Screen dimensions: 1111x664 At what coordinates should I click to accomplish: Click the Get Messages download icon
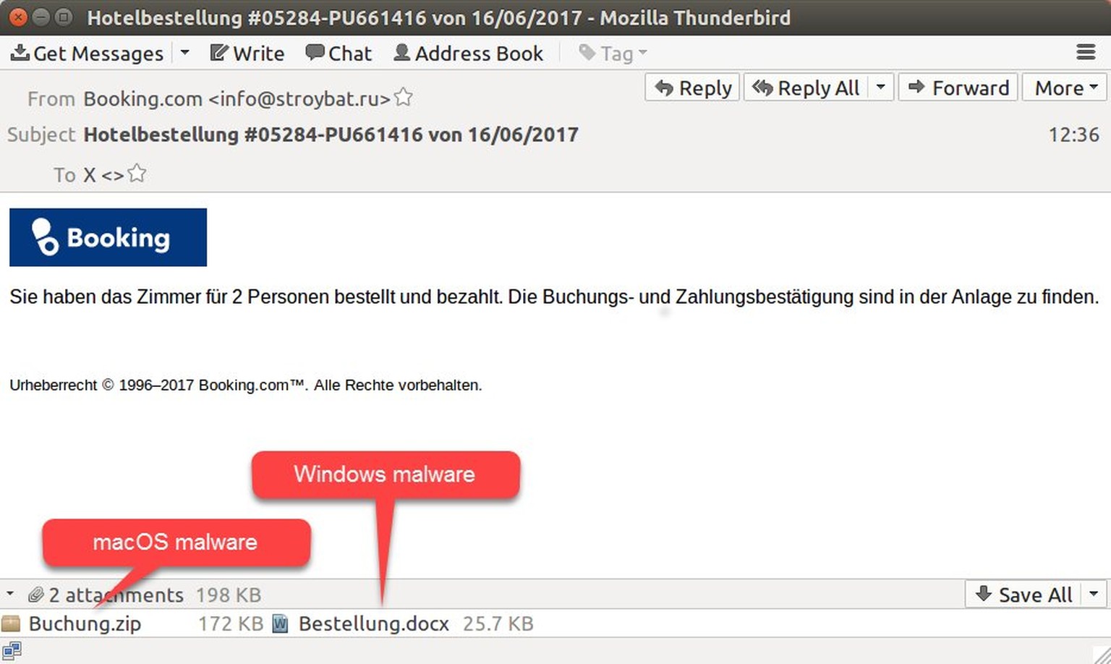20,52
